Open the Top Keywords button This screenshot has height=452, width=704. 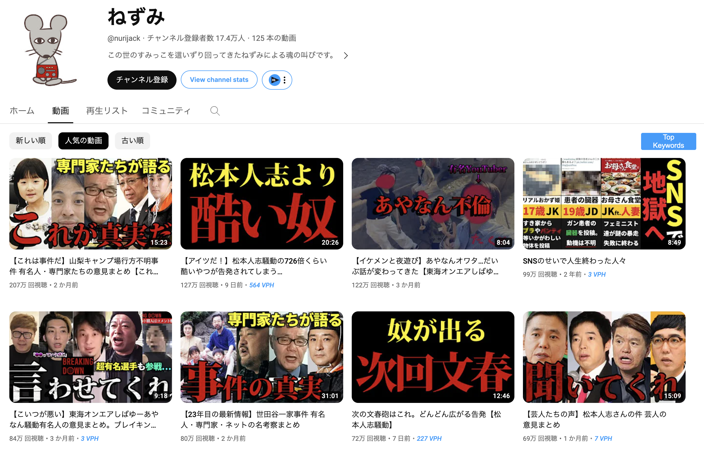click(x=668, y=141)
